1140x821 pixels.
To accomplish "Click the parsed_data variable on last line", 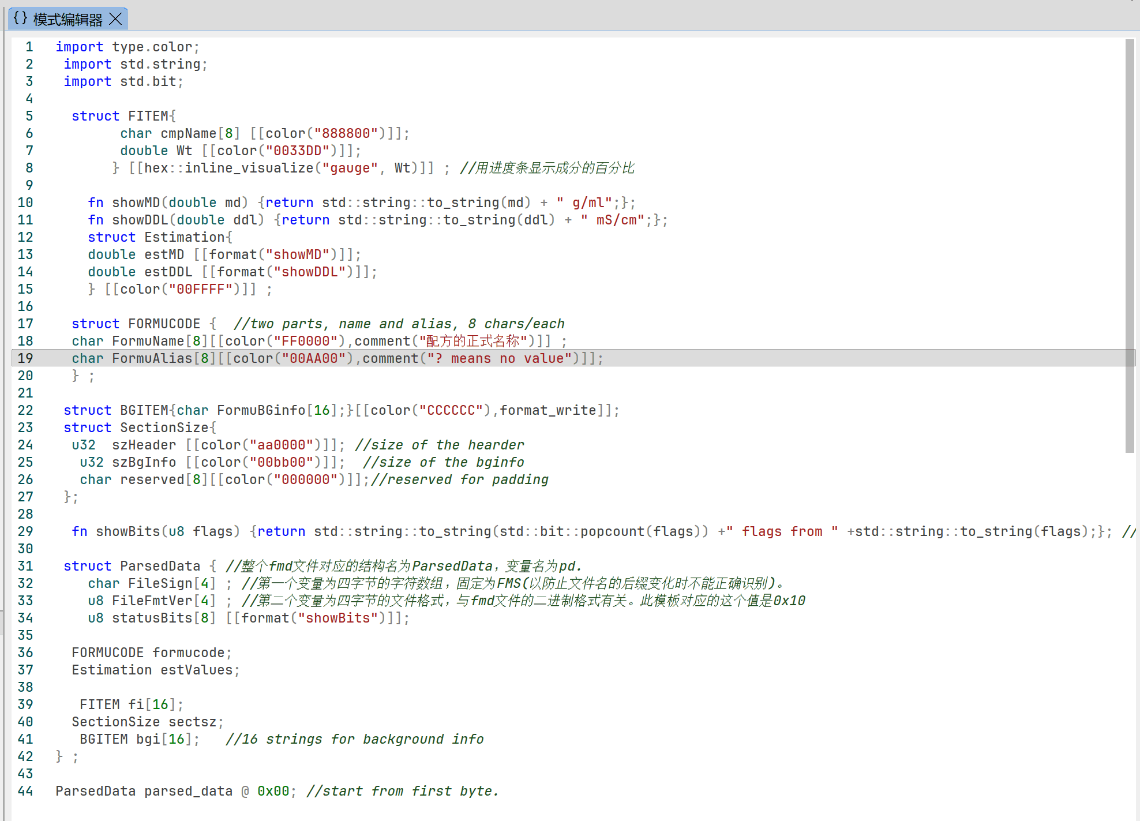I will pyautogui.click(x=188, y=791).
